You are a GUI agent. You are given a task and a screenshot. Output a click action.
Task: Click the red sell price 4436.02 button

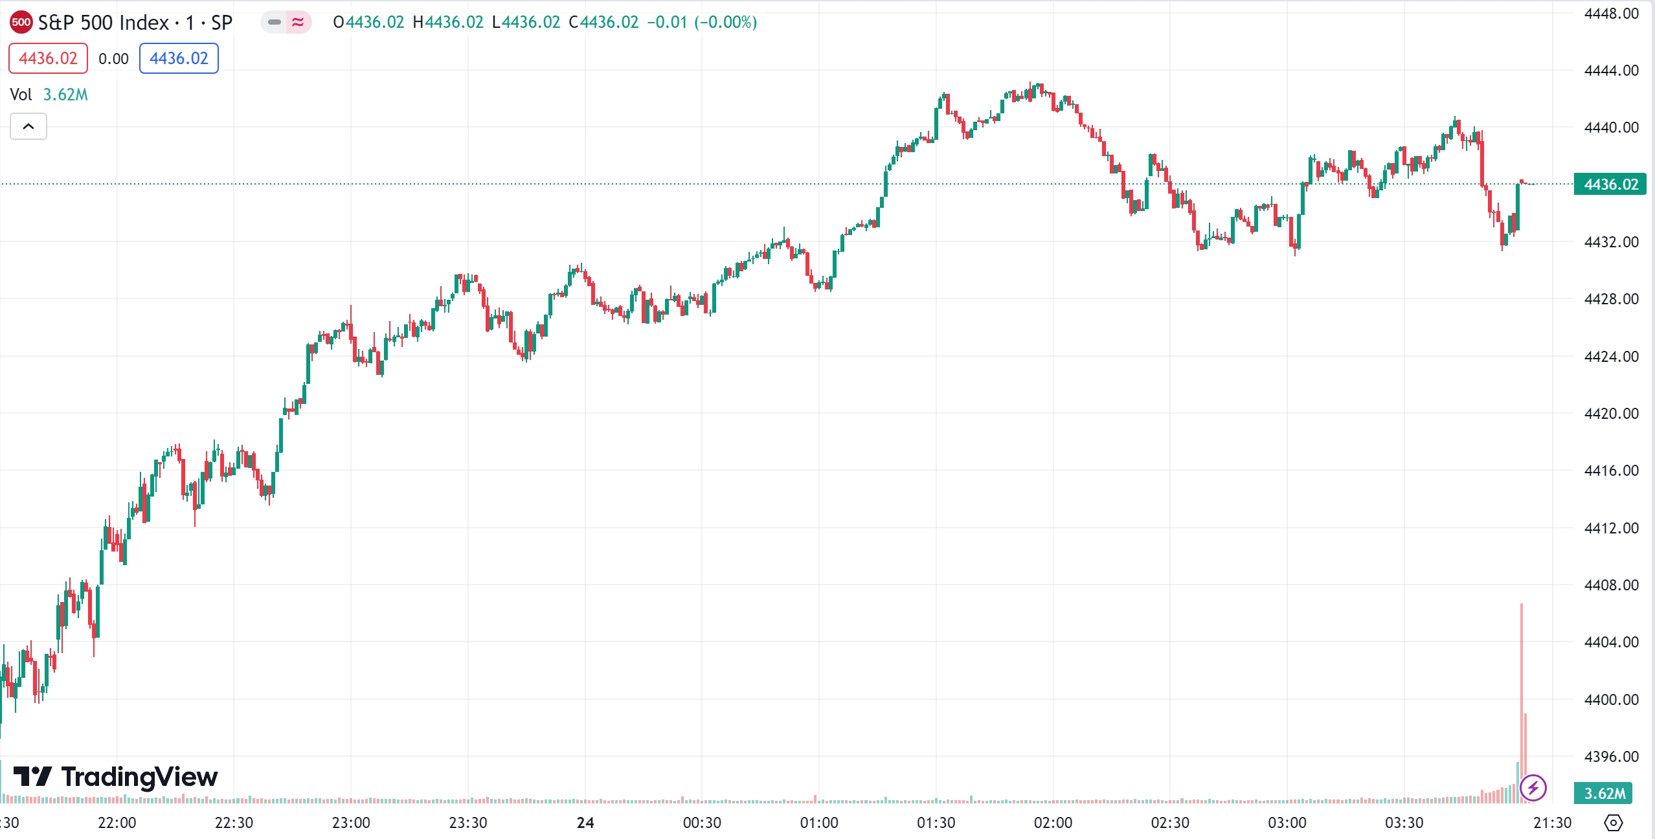tap(48, 58)
